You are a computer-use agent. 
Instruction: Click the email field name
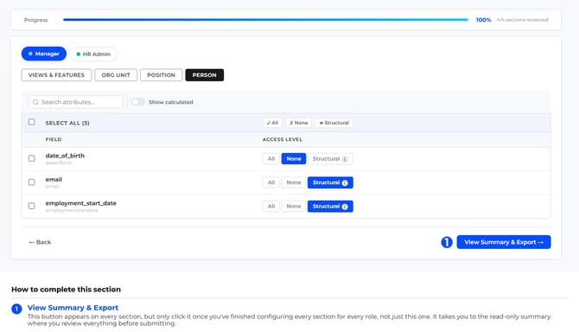coord(54,179)
